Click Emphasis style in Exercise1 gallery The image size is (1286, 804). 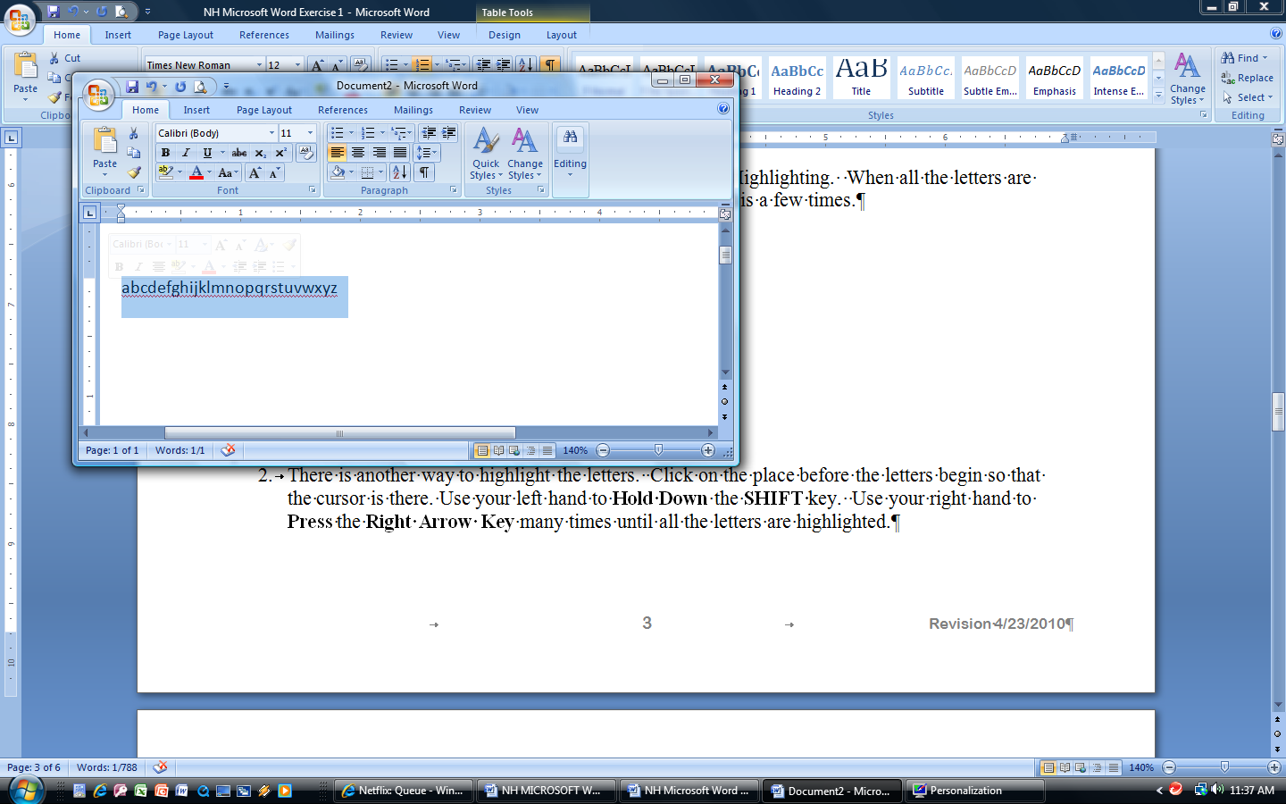1055,78
